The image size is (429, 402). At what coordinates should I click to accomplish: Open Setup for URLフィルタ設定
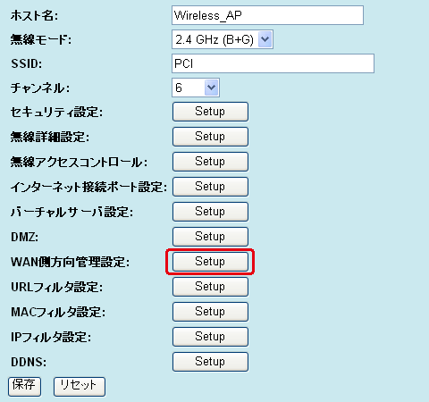pos(210,287)
